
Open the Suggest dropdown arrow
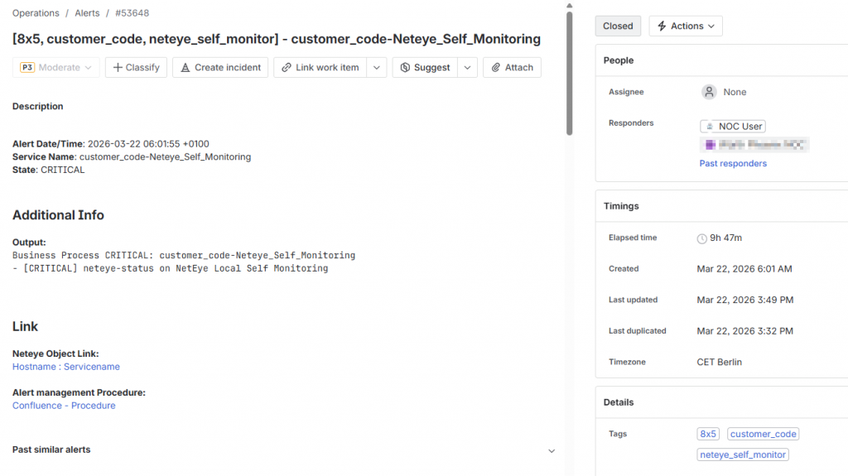point(467,68)
